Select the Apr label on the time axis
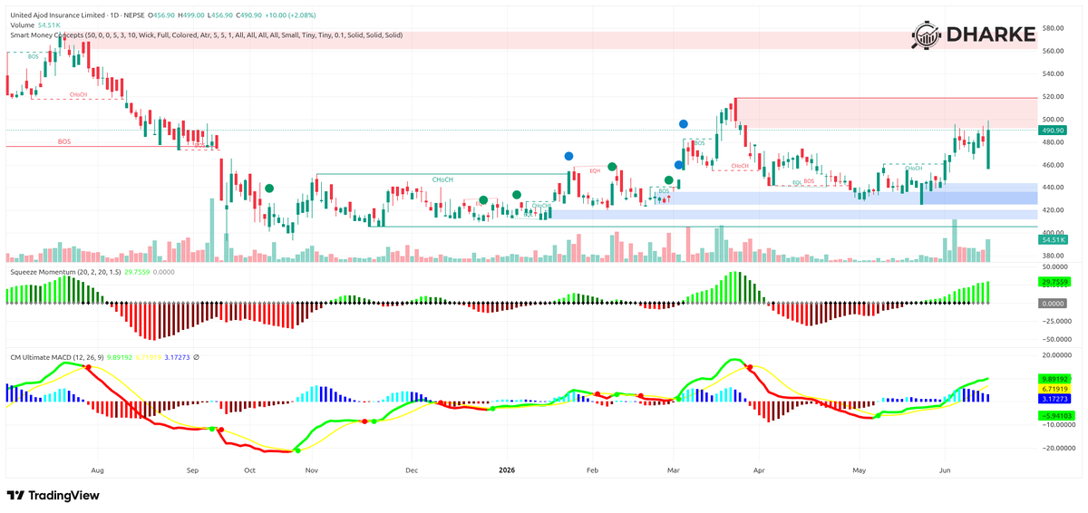Viewport: 1088px width, 513px height. (x=760, y=471)
